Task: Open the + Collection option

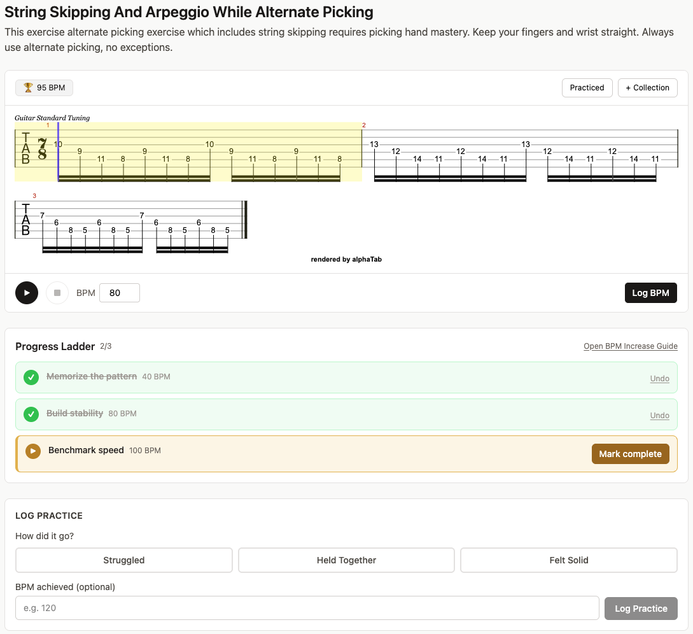Action: (647, 87)
